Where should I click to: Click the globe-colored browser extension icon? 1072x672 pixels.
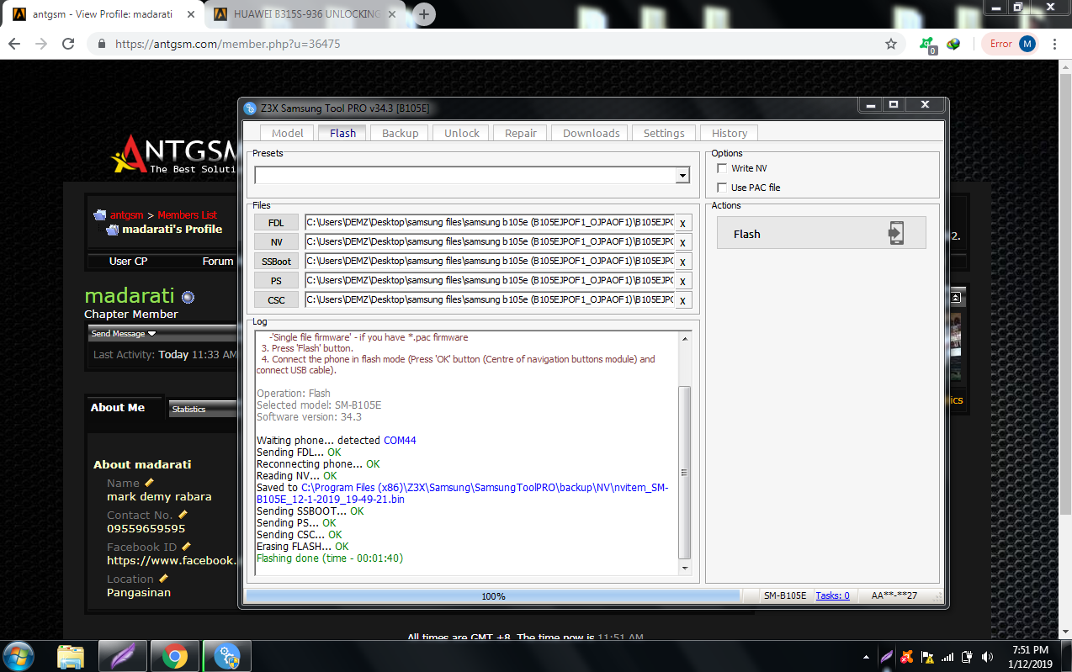[953, 44]
